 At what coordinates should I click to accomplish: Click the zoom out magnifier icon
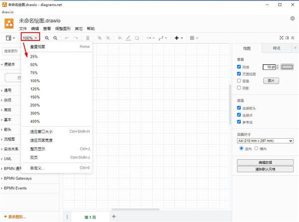click(55, 38)
